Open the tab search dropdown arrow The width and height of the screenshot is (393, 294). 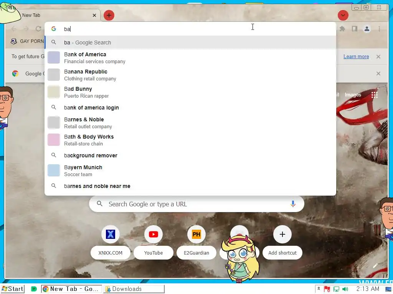pos(343,15)
